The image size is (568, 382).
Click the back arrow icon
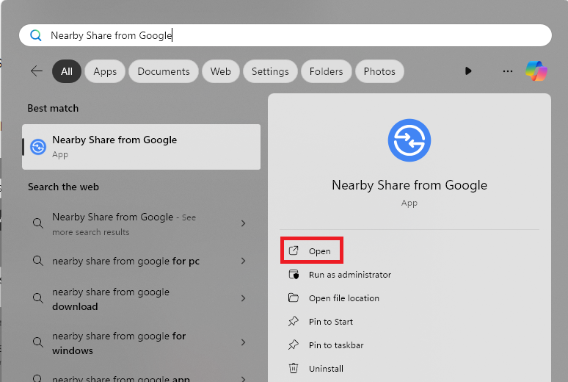(x=37, y=71)
